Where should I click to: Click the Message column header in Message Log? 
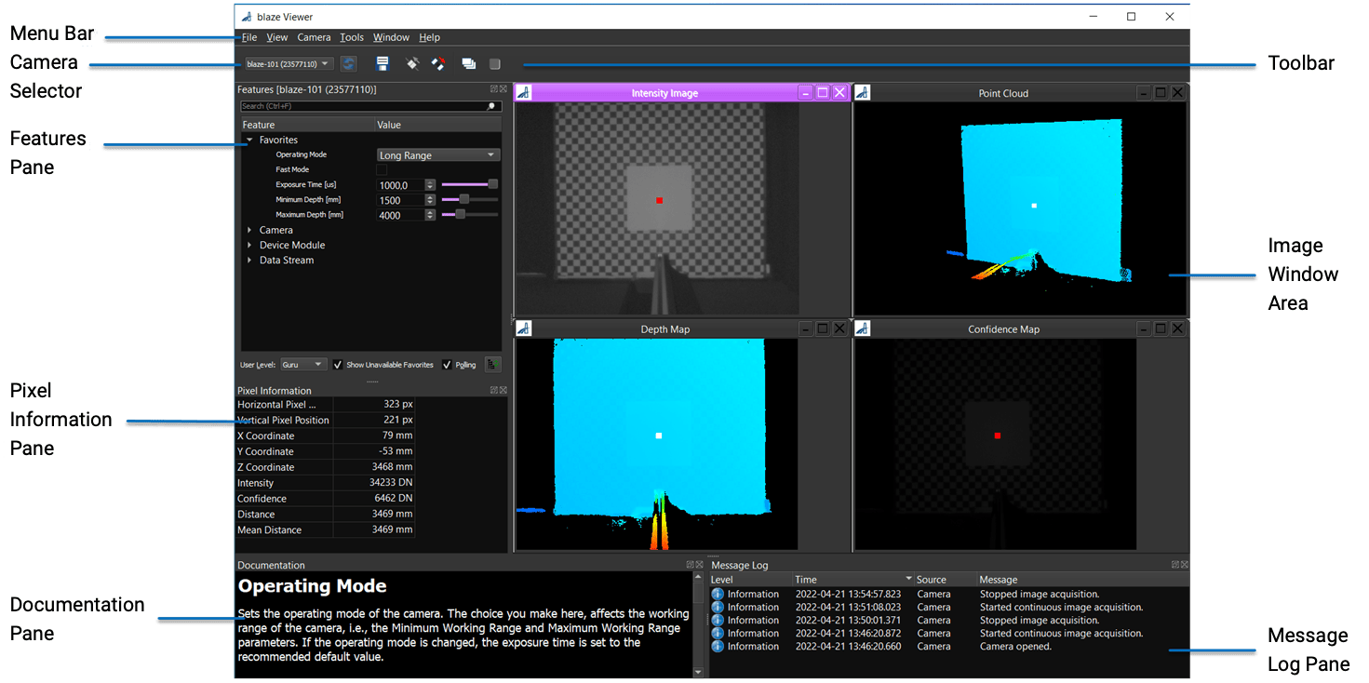pyautogui.click(x=1083, y=580)
